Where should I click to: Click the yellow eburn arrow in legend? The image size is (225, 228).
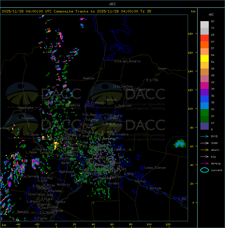[x=204, y=150]
